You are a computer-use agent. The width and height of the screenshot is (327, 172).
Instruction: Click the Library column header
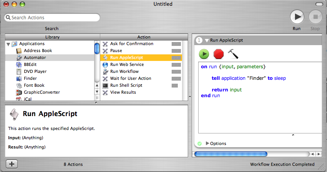coord(52,37)
